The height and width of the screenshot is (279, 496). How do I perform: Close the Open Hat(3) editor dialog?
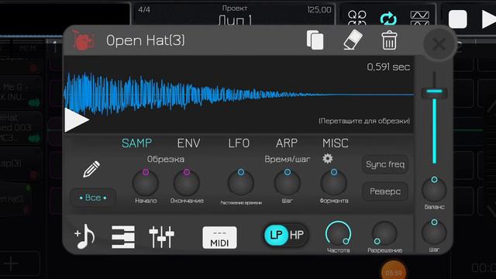[439, 44]
